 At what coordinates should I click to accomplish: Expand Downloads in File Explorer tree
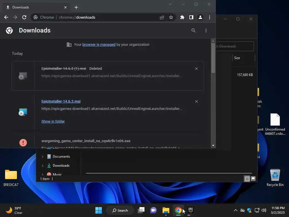[42, 166]
